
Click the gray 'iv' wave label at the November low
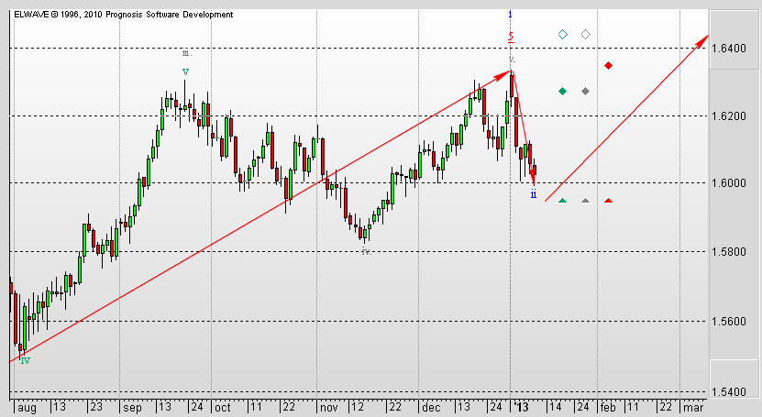tap(365, 250)
